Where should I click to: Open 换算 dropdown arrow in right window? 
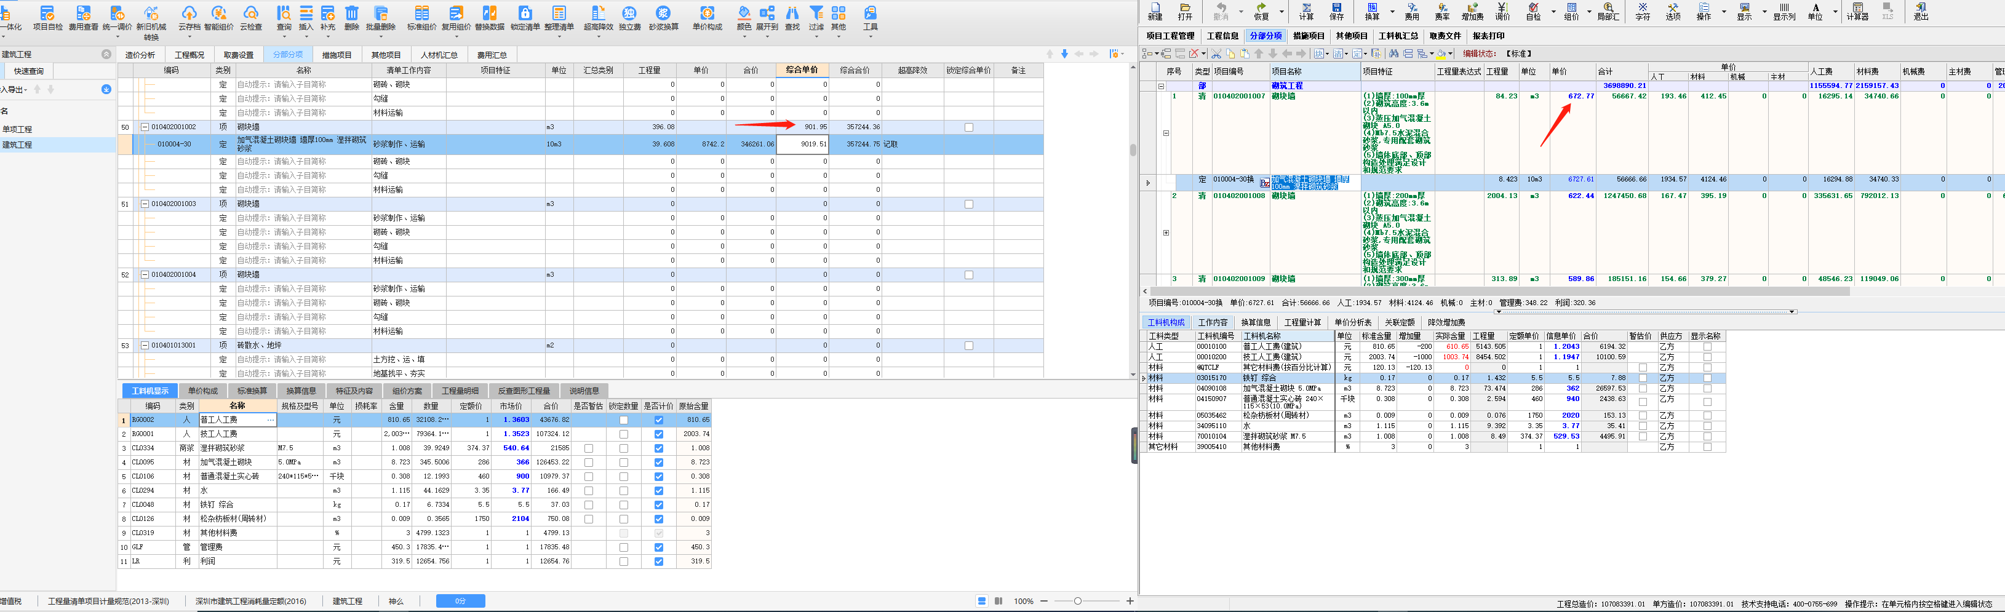(x=1392, y=12)
